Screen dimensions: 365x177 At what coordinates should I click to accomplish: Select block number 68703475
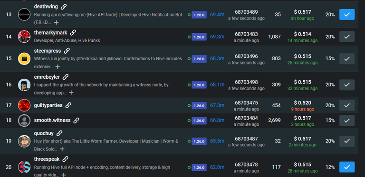(246, 102)
